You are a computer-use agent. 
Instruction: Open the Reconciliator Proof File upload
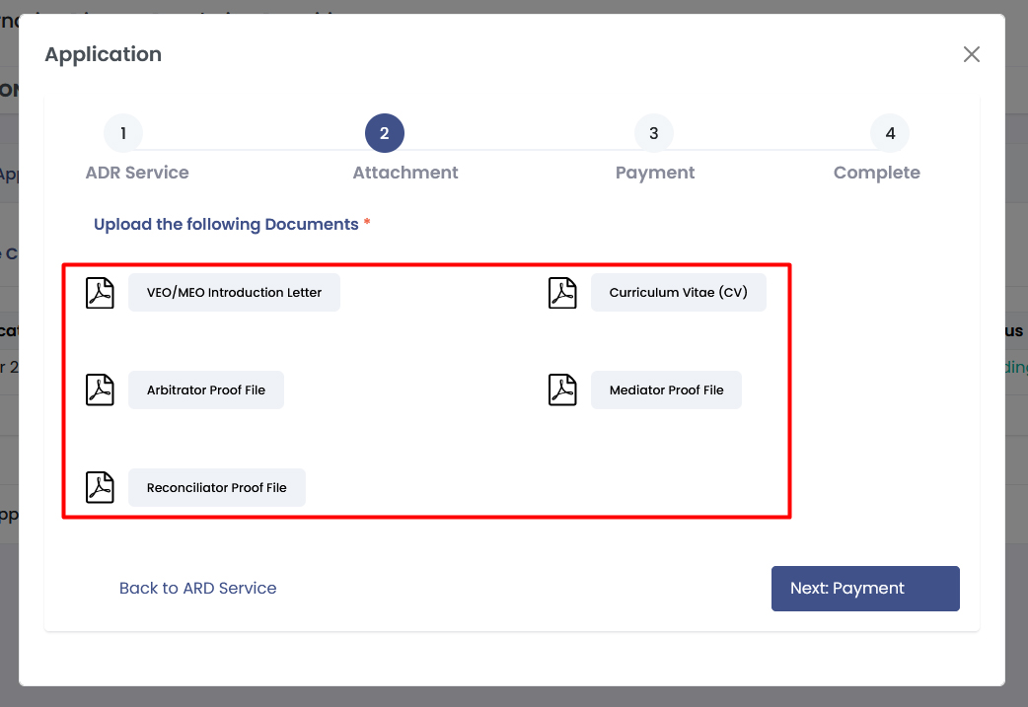click(216, 488)
